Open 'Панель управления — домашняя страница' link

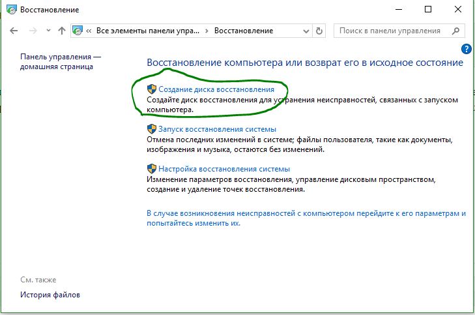(61, 61)
